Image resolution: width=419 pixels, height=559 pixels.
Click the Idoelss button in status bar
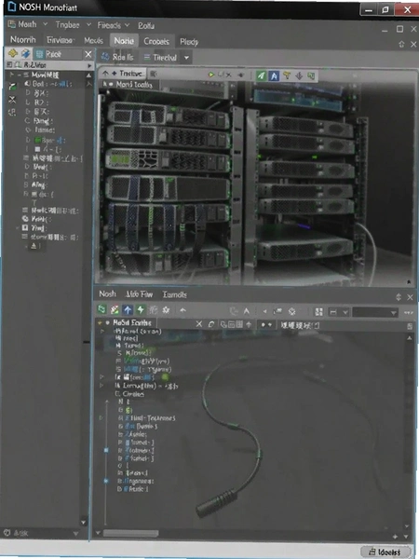[x=385, y=552]
